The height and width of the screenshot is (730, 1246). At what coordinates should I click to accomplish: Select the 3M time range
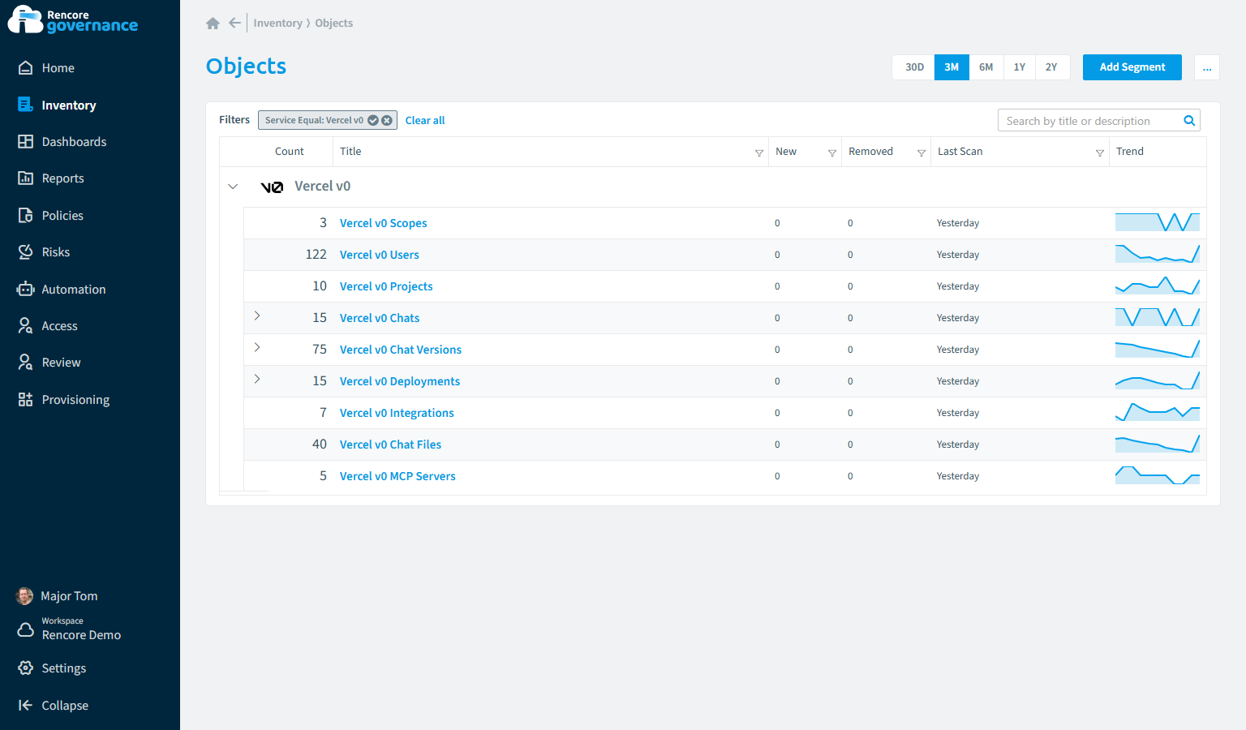952,67
